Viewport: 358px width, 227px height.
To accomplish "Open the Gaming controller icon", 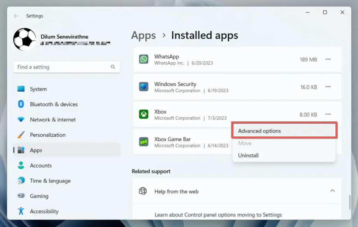I will coord(21,196).
